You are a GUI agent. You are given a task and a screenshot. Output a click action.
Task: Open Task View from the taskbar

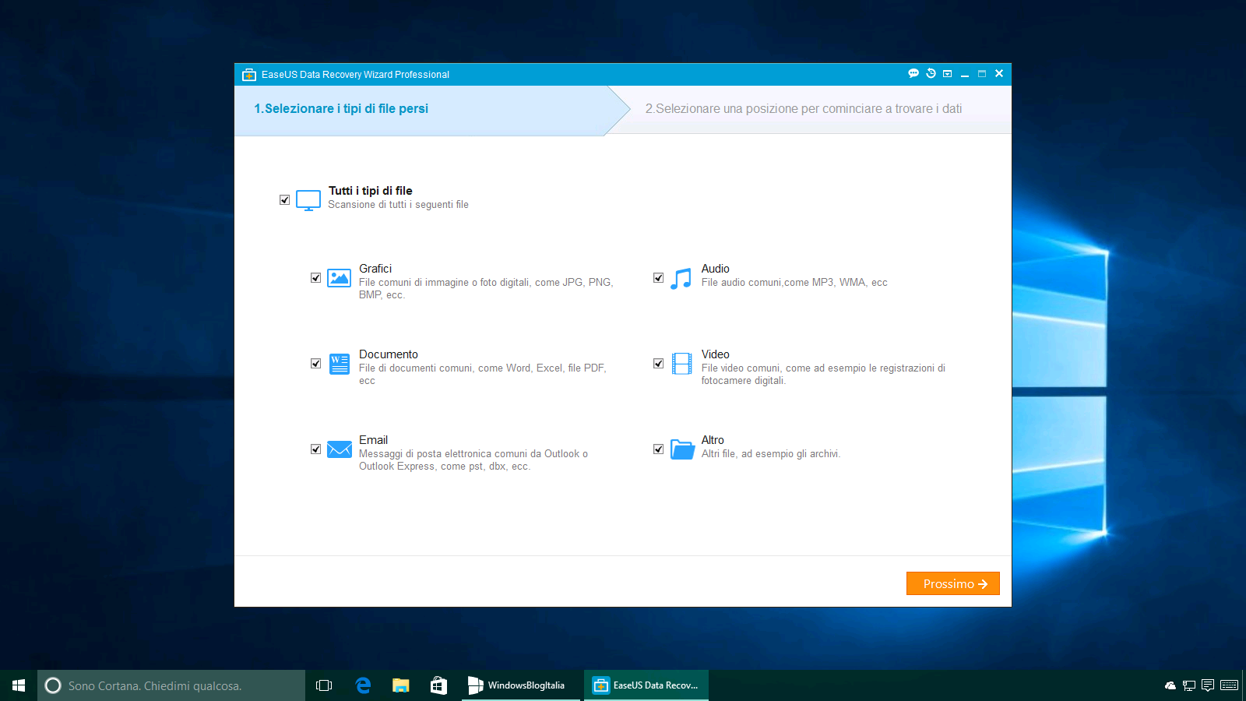coord(324,685)
